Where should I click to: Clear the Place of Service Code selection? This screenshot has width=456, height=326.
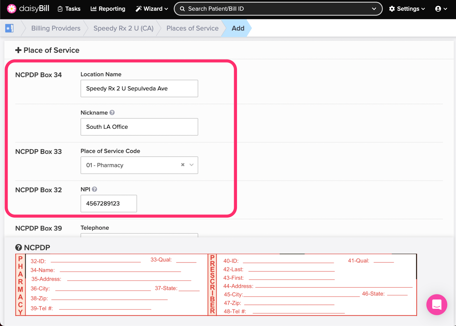(183, 165)
